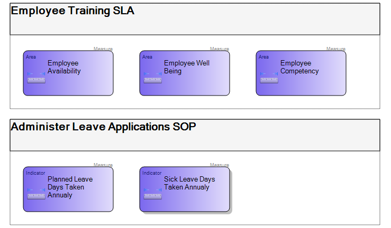Click Measure tag above Employee Well Being
391x228 pixels.
tap(220, 49)
